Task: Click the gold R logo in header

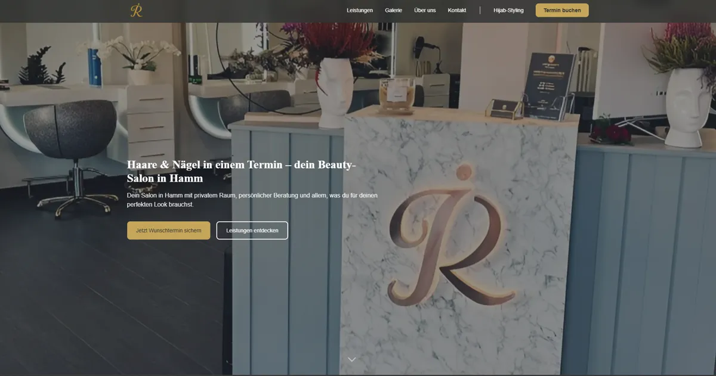Action: click(x=136, y=11)
